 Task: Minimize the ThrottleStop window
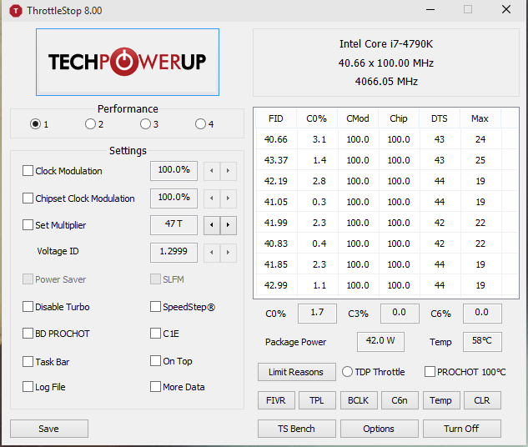430,10
